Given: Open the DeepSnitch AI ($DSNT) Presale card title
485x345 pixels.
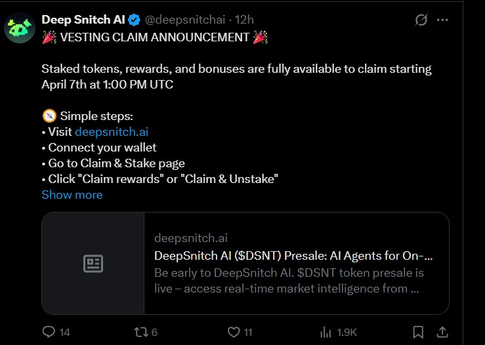Looking at the screenshot, I should point(293,255).
